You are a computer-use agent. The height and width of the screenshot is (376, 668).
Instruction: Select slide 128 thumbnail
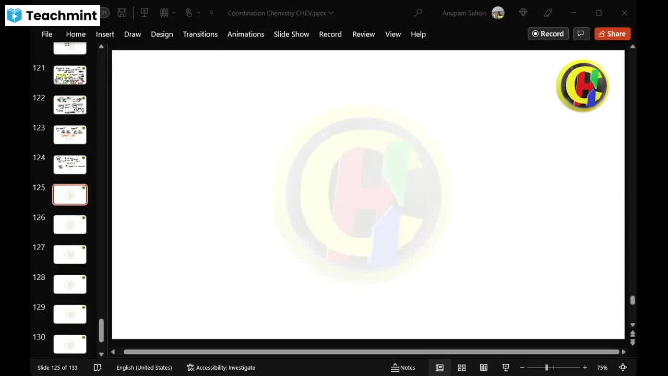click(x=70, y=284)
